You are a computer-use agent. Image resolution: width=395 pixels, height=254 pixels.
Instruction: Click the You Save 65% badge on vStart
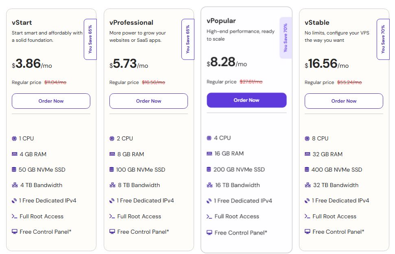(x=90, y=39)
